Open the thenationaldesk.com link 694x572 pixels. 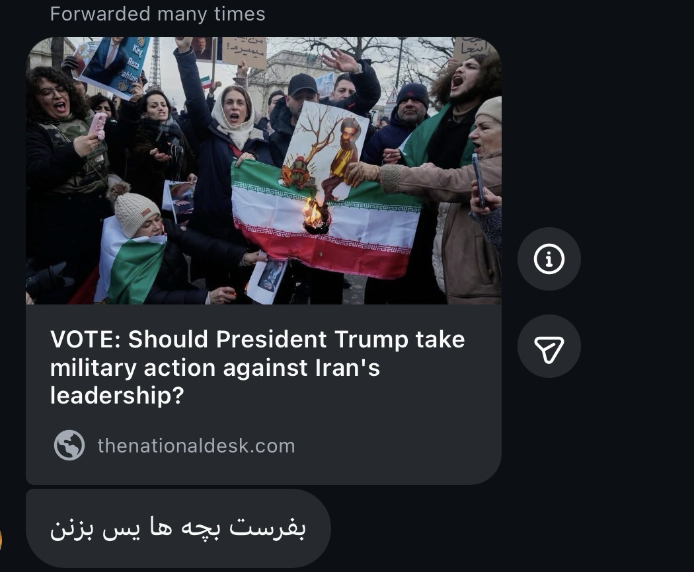[x=196, y=445]
